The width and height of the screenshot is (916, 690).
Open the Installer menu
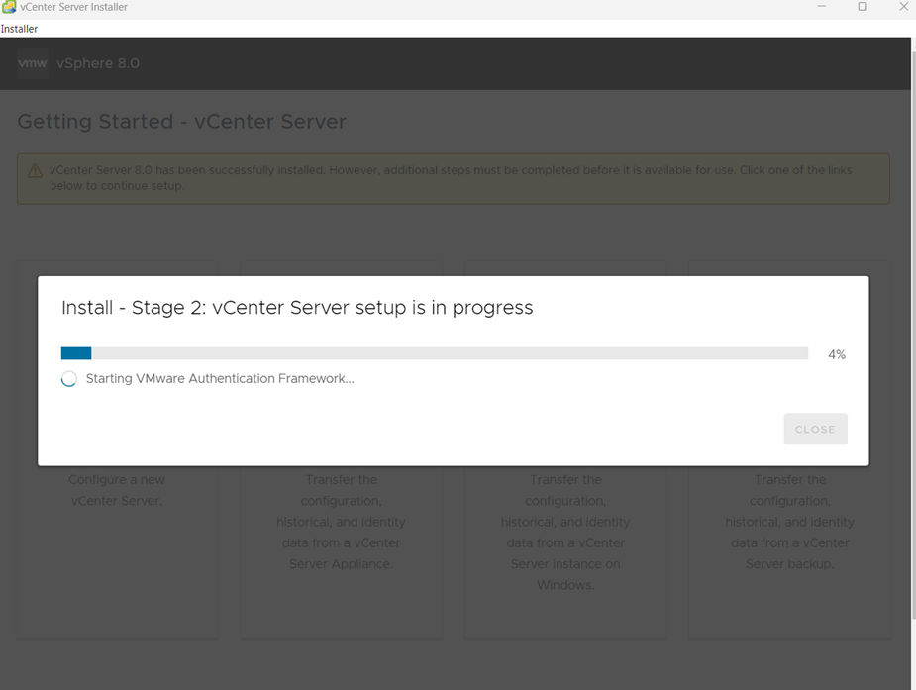pos(19,29)
